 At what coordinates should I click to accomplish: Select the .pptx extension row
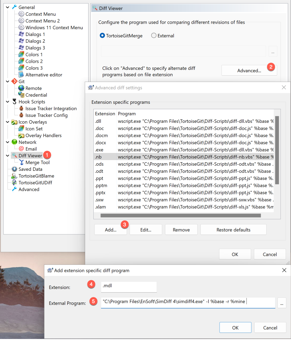184,193
